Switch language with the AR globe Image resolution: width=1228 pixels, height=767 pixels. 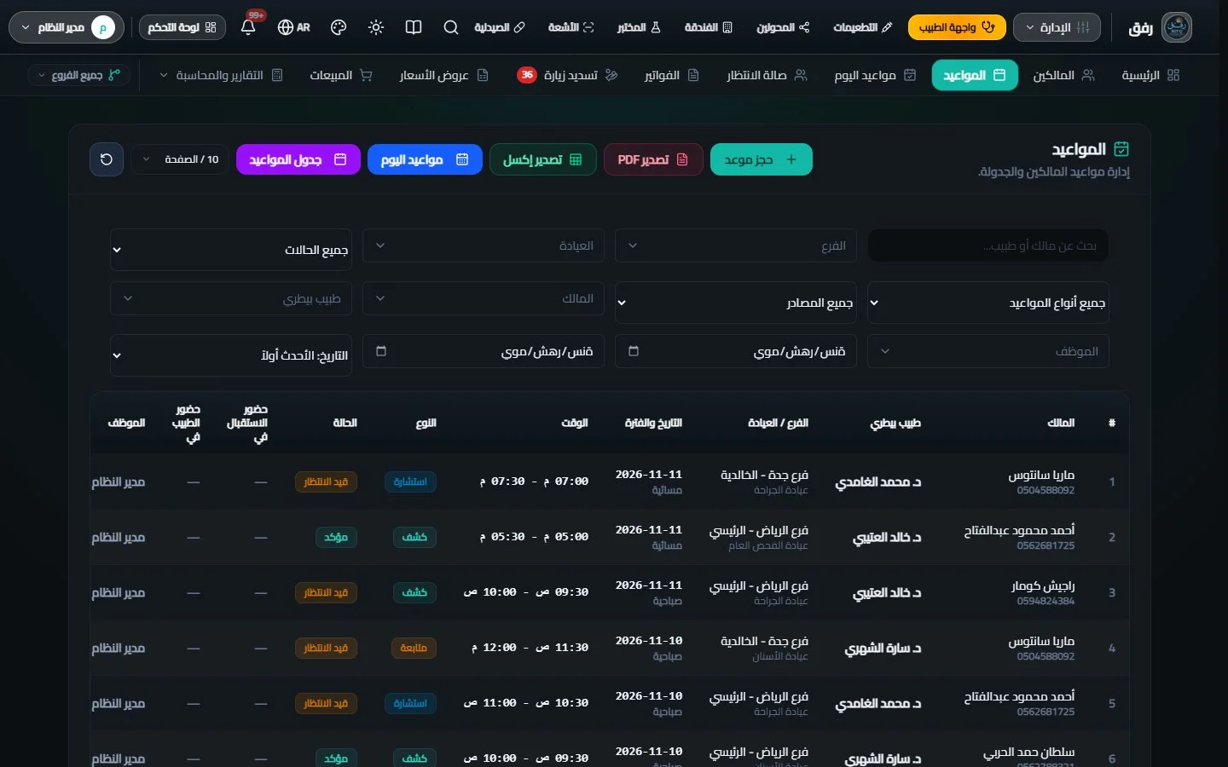[294, 27]
